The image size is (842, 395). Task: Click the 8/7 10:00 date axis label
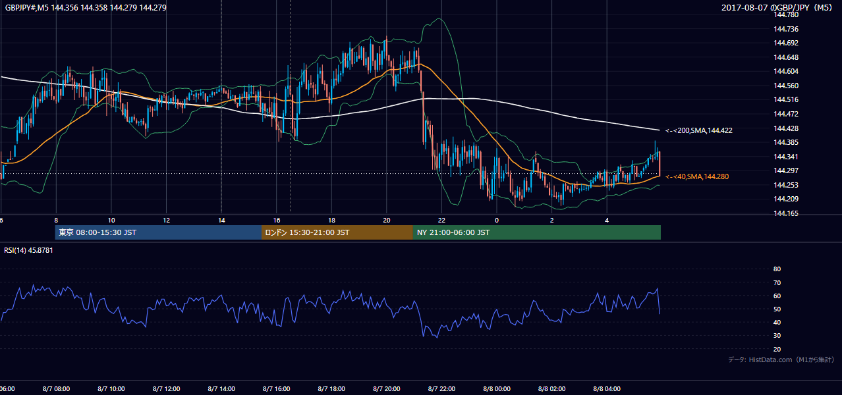click(x=111, y=388)
